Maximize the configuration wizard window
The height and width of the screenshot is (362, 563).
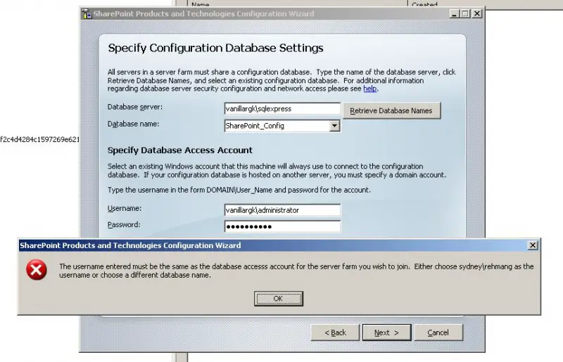click(x=465, y=13)
